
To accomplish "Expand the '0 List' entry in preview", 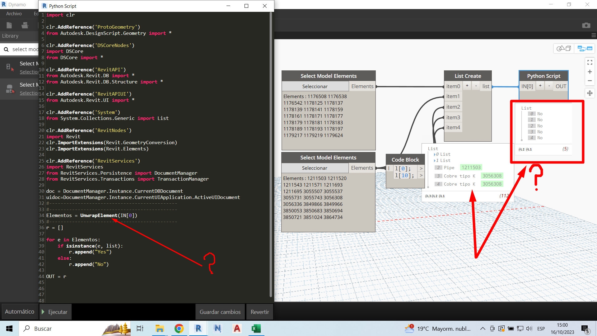I will coord(435,154).
